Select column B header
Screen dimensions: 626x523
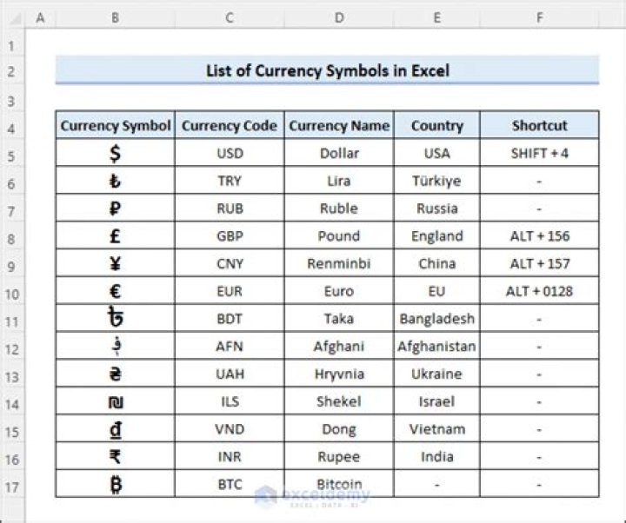115,18
